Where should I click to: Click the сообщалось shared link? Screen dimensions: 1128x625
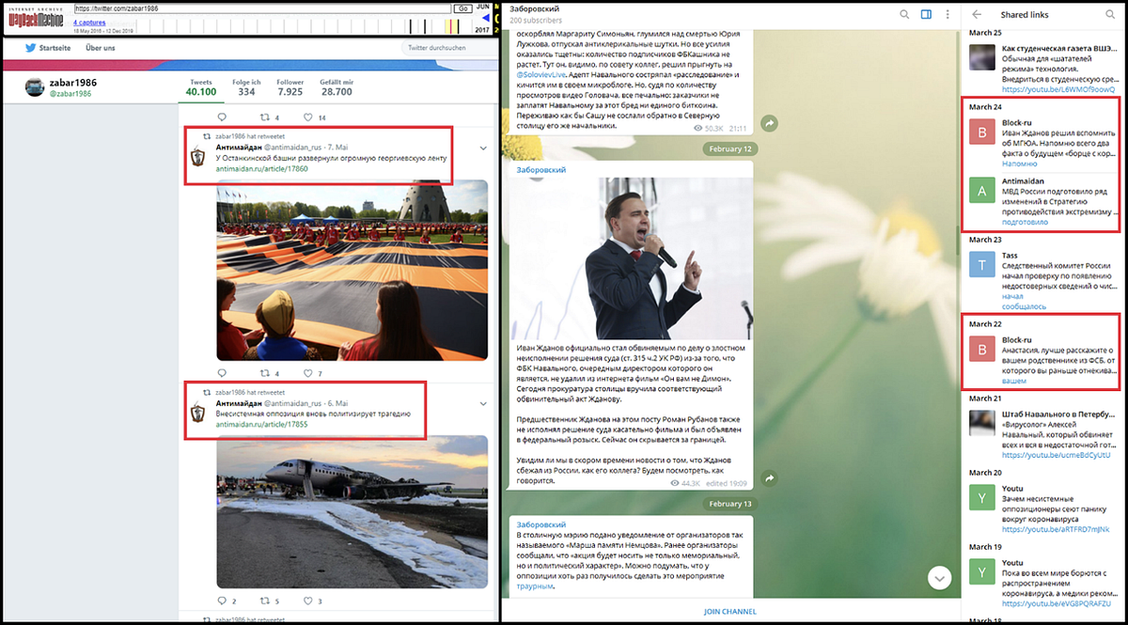[x=1024, y=306]
